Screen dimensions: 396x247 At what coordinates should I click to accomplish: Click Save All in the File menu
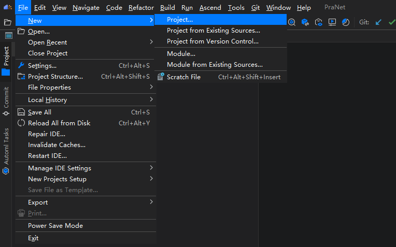pyautogui.click(x=39, y=112)
